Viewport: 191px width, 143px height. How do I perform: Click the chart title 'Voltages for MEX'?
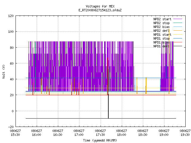pyautogui.click(x=100, y=6)
